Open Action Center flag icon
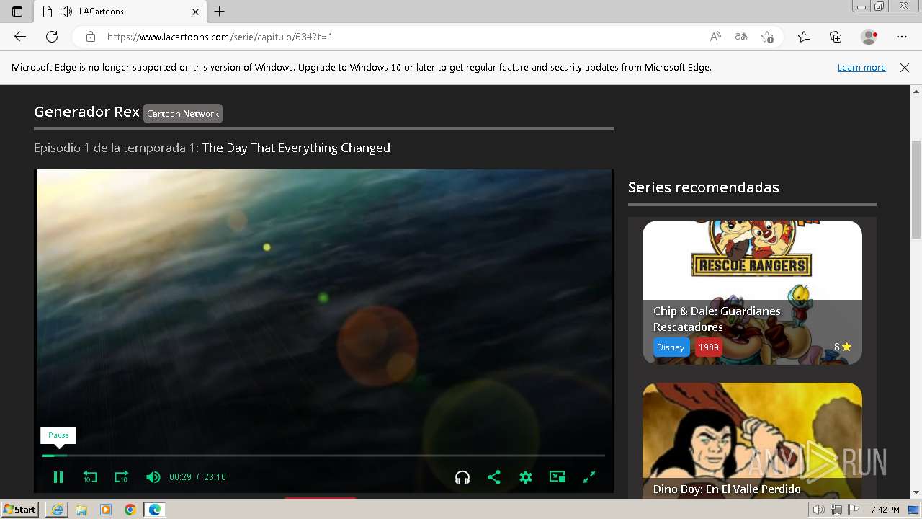This screenshot has height=519, width=922. click(854, 510)
